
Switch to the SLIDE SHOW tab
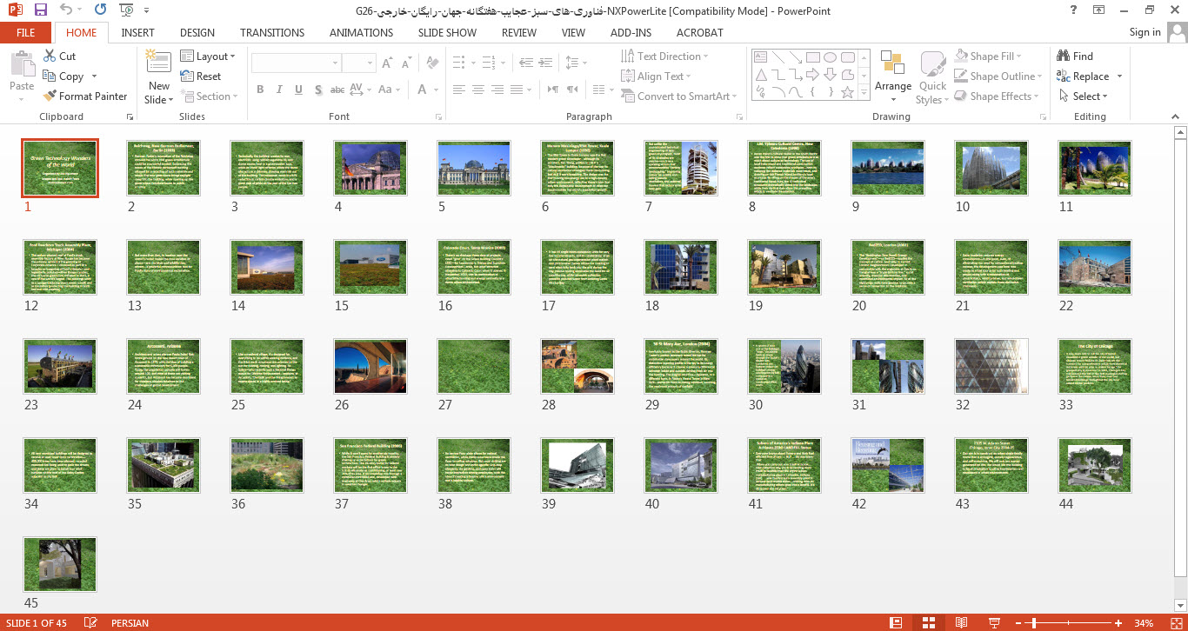(447, 32)
